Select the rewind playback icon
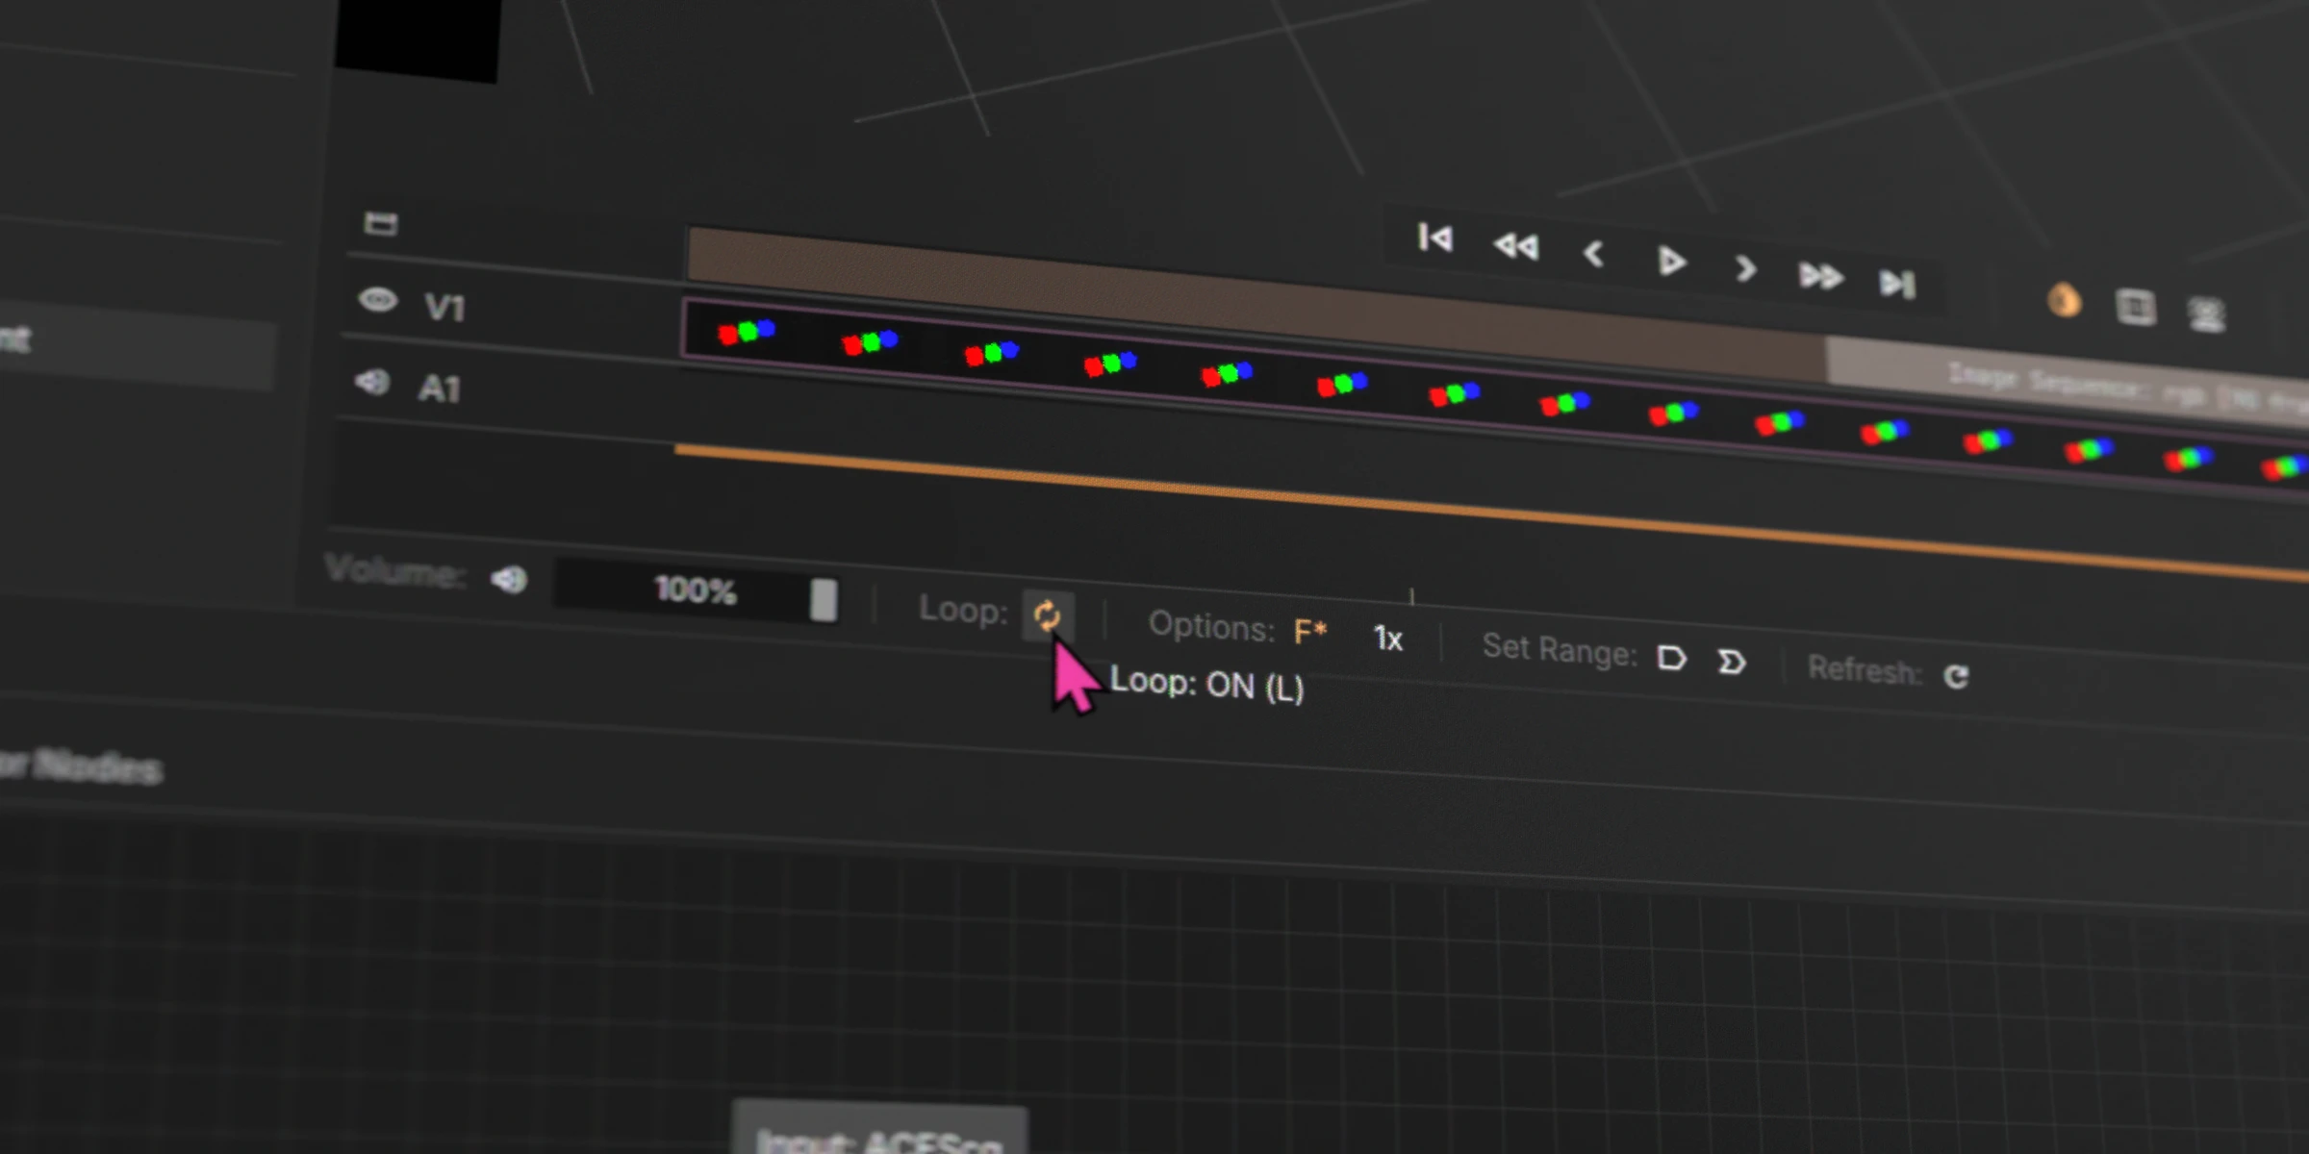 (x=1515, y=248)
